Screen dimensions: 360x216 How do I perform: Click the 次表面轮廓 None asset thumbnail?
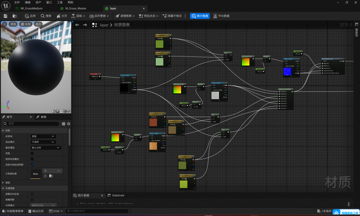click(x=36, y=174)
